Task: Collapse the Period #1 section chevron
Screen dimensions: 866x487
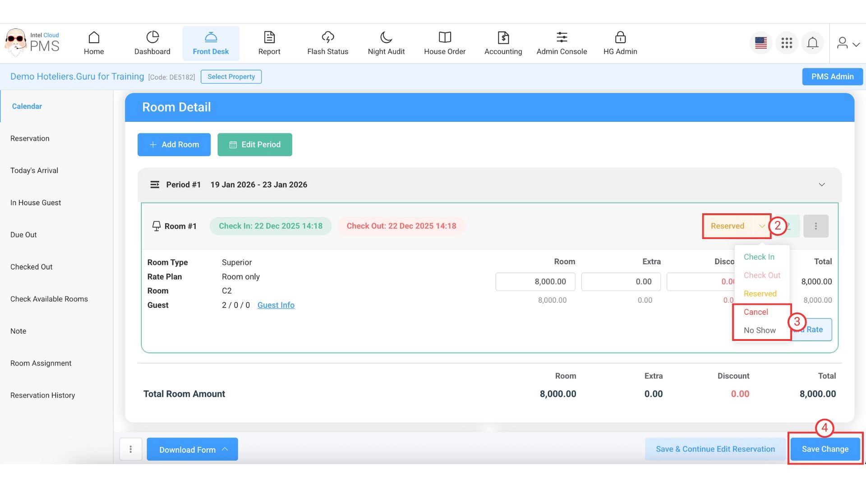Action: (x=821, y=185)
